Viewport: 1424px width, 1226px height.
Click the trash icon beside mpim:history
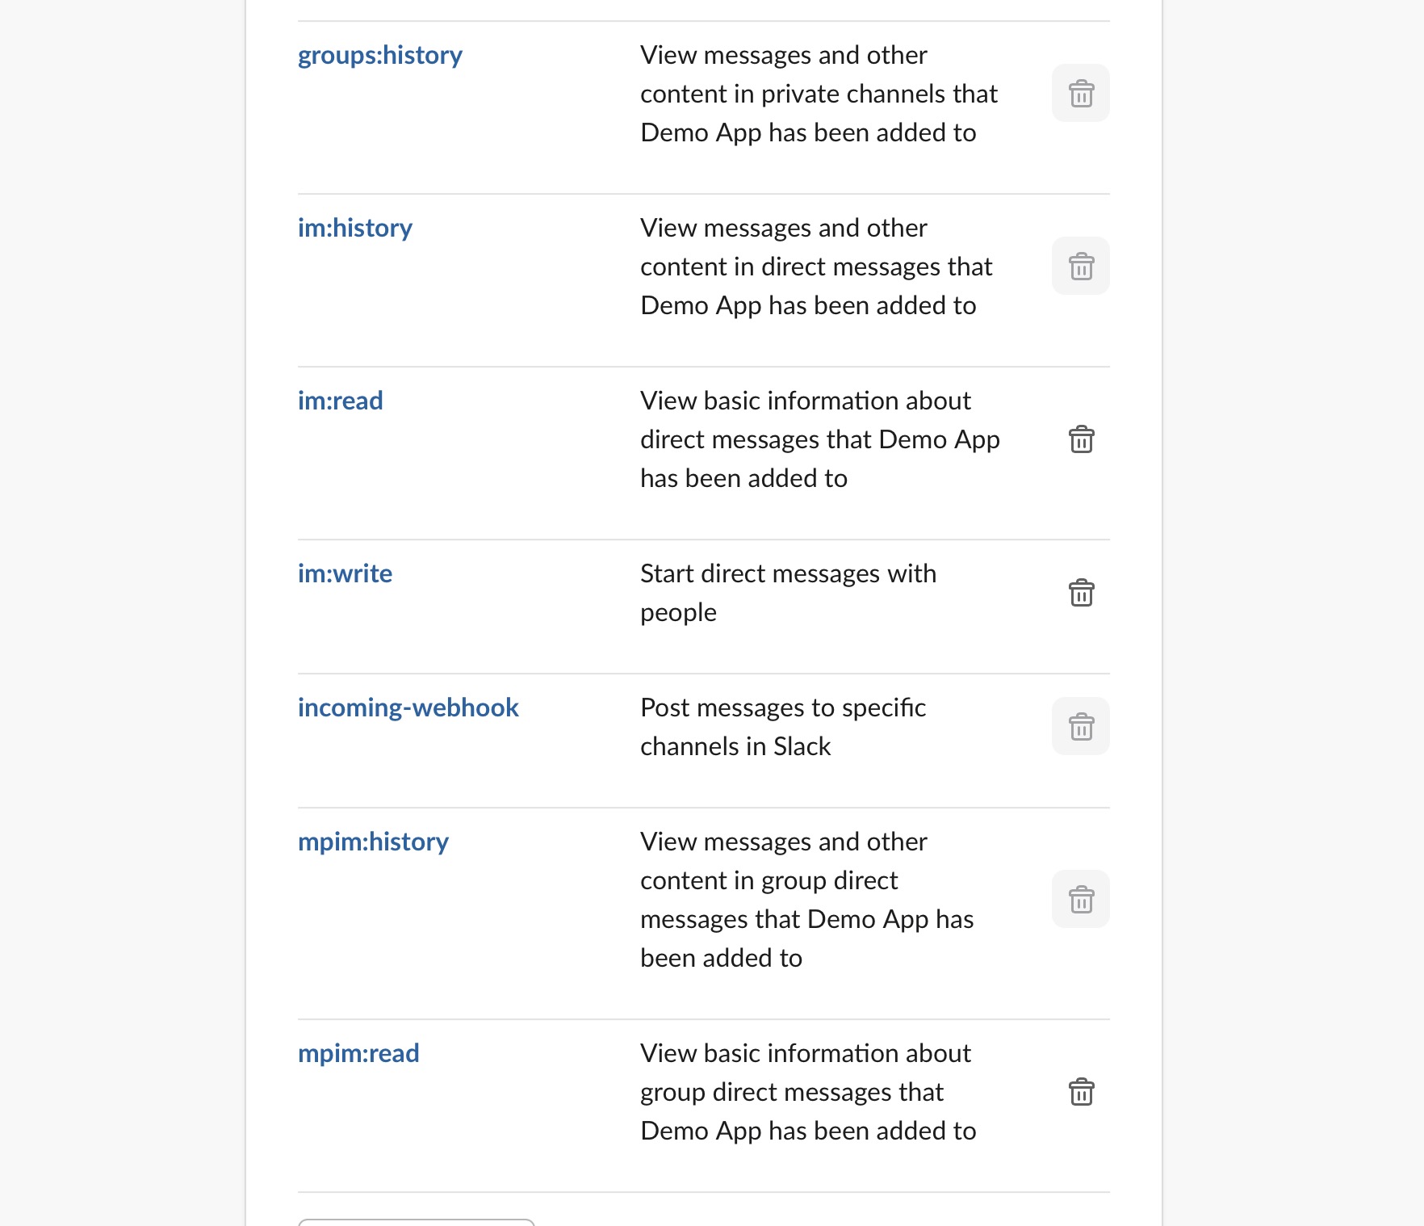[x=1081, y=900]
